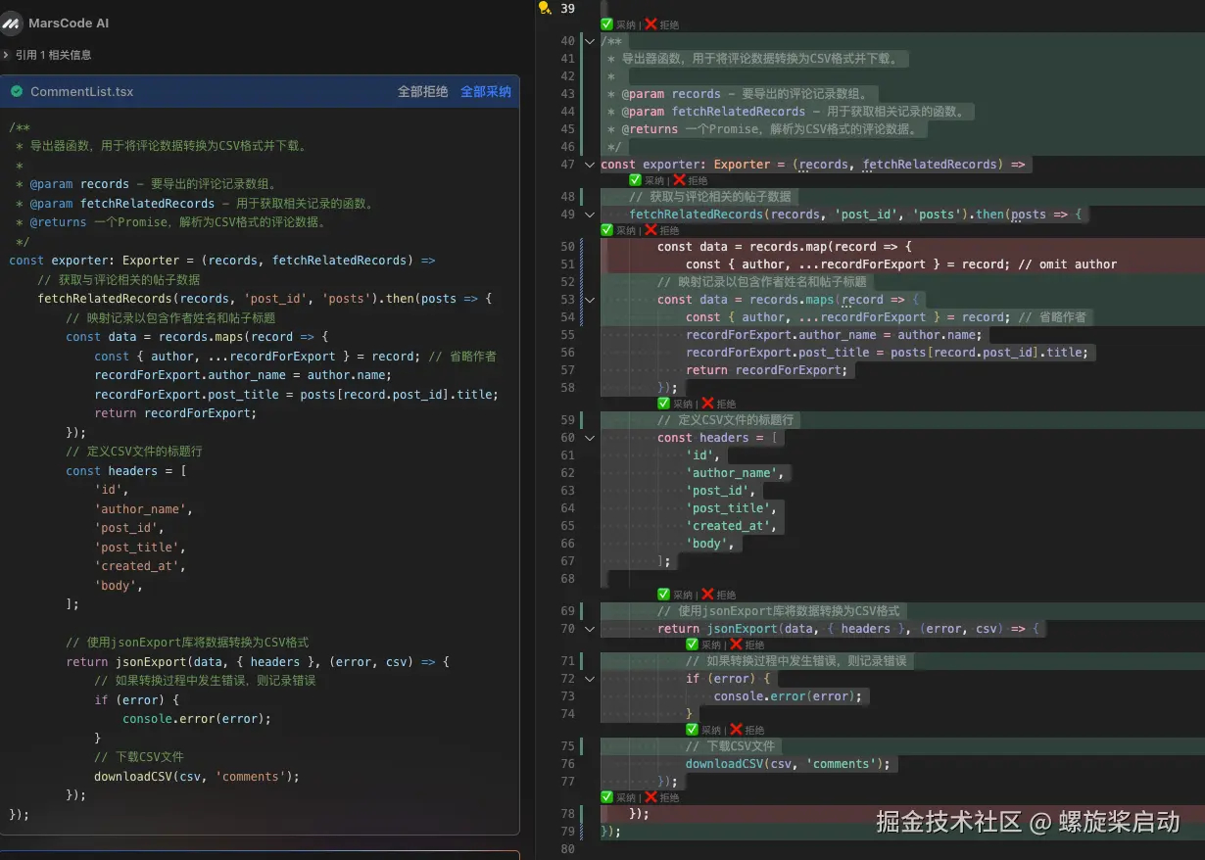
Task: Click 'created_at' string on editor line 65
Action: click(731, 526)
